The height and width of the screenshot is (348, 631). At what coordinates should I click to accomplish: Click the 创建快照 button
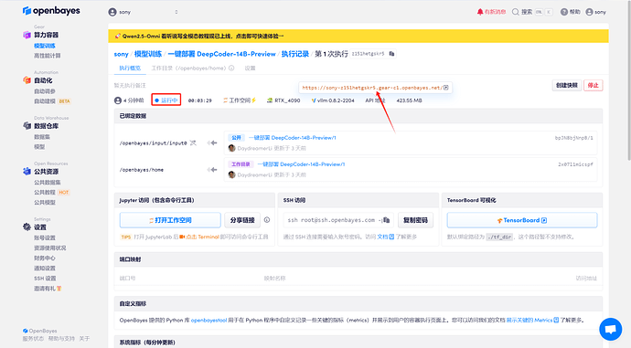(x=567, y=85)
